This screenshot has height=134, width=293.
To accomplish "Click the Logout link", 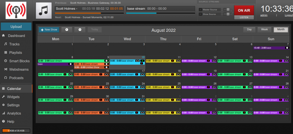I will [289, 15].
